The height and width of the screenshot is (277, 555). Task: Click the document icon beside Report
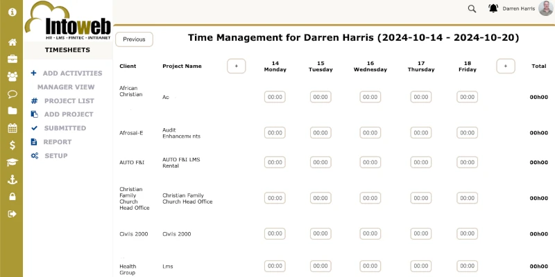(34, 142)
